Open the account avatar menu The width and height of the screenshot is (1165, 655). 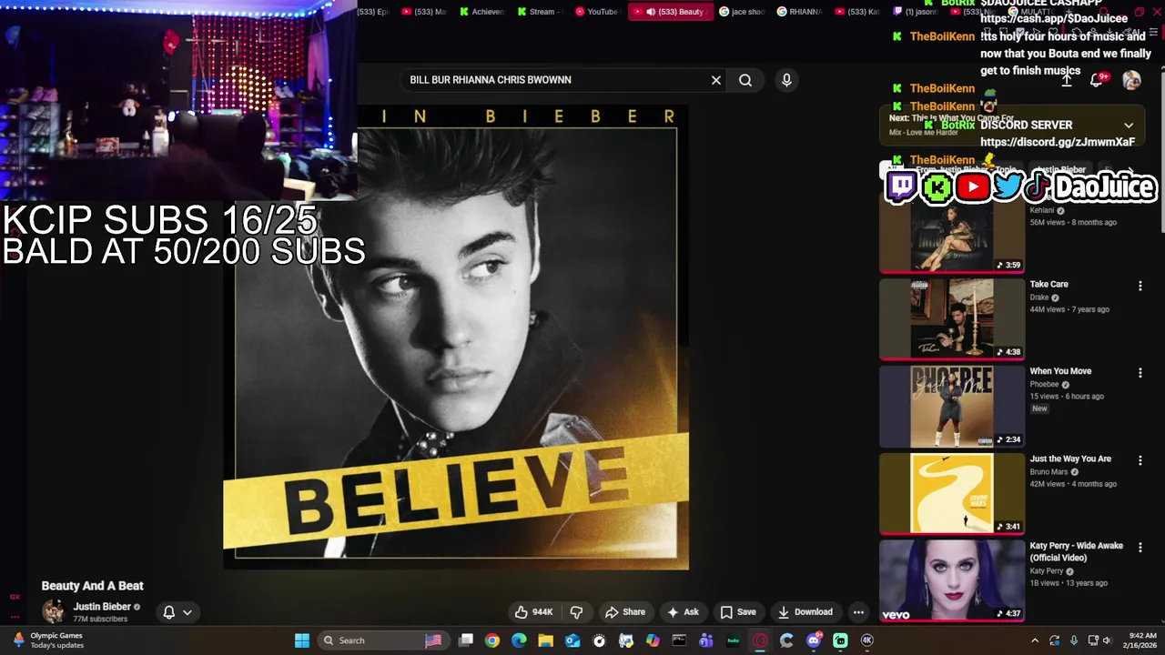[1131, 80]
